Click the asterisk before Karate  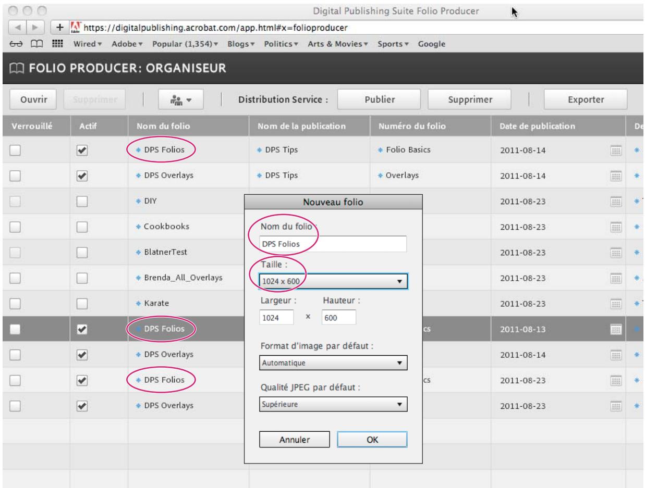point(138,304)
